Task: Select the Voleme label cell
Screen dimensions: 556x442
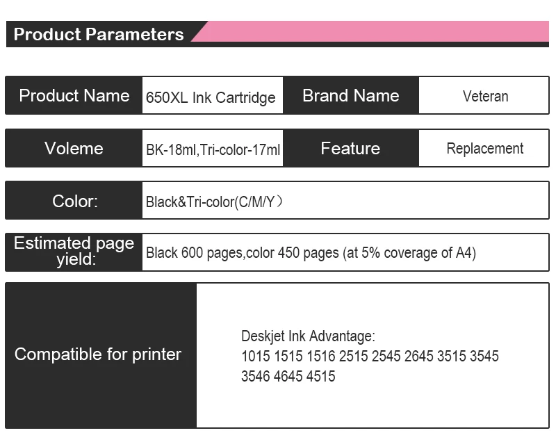Action: point(74,148)
